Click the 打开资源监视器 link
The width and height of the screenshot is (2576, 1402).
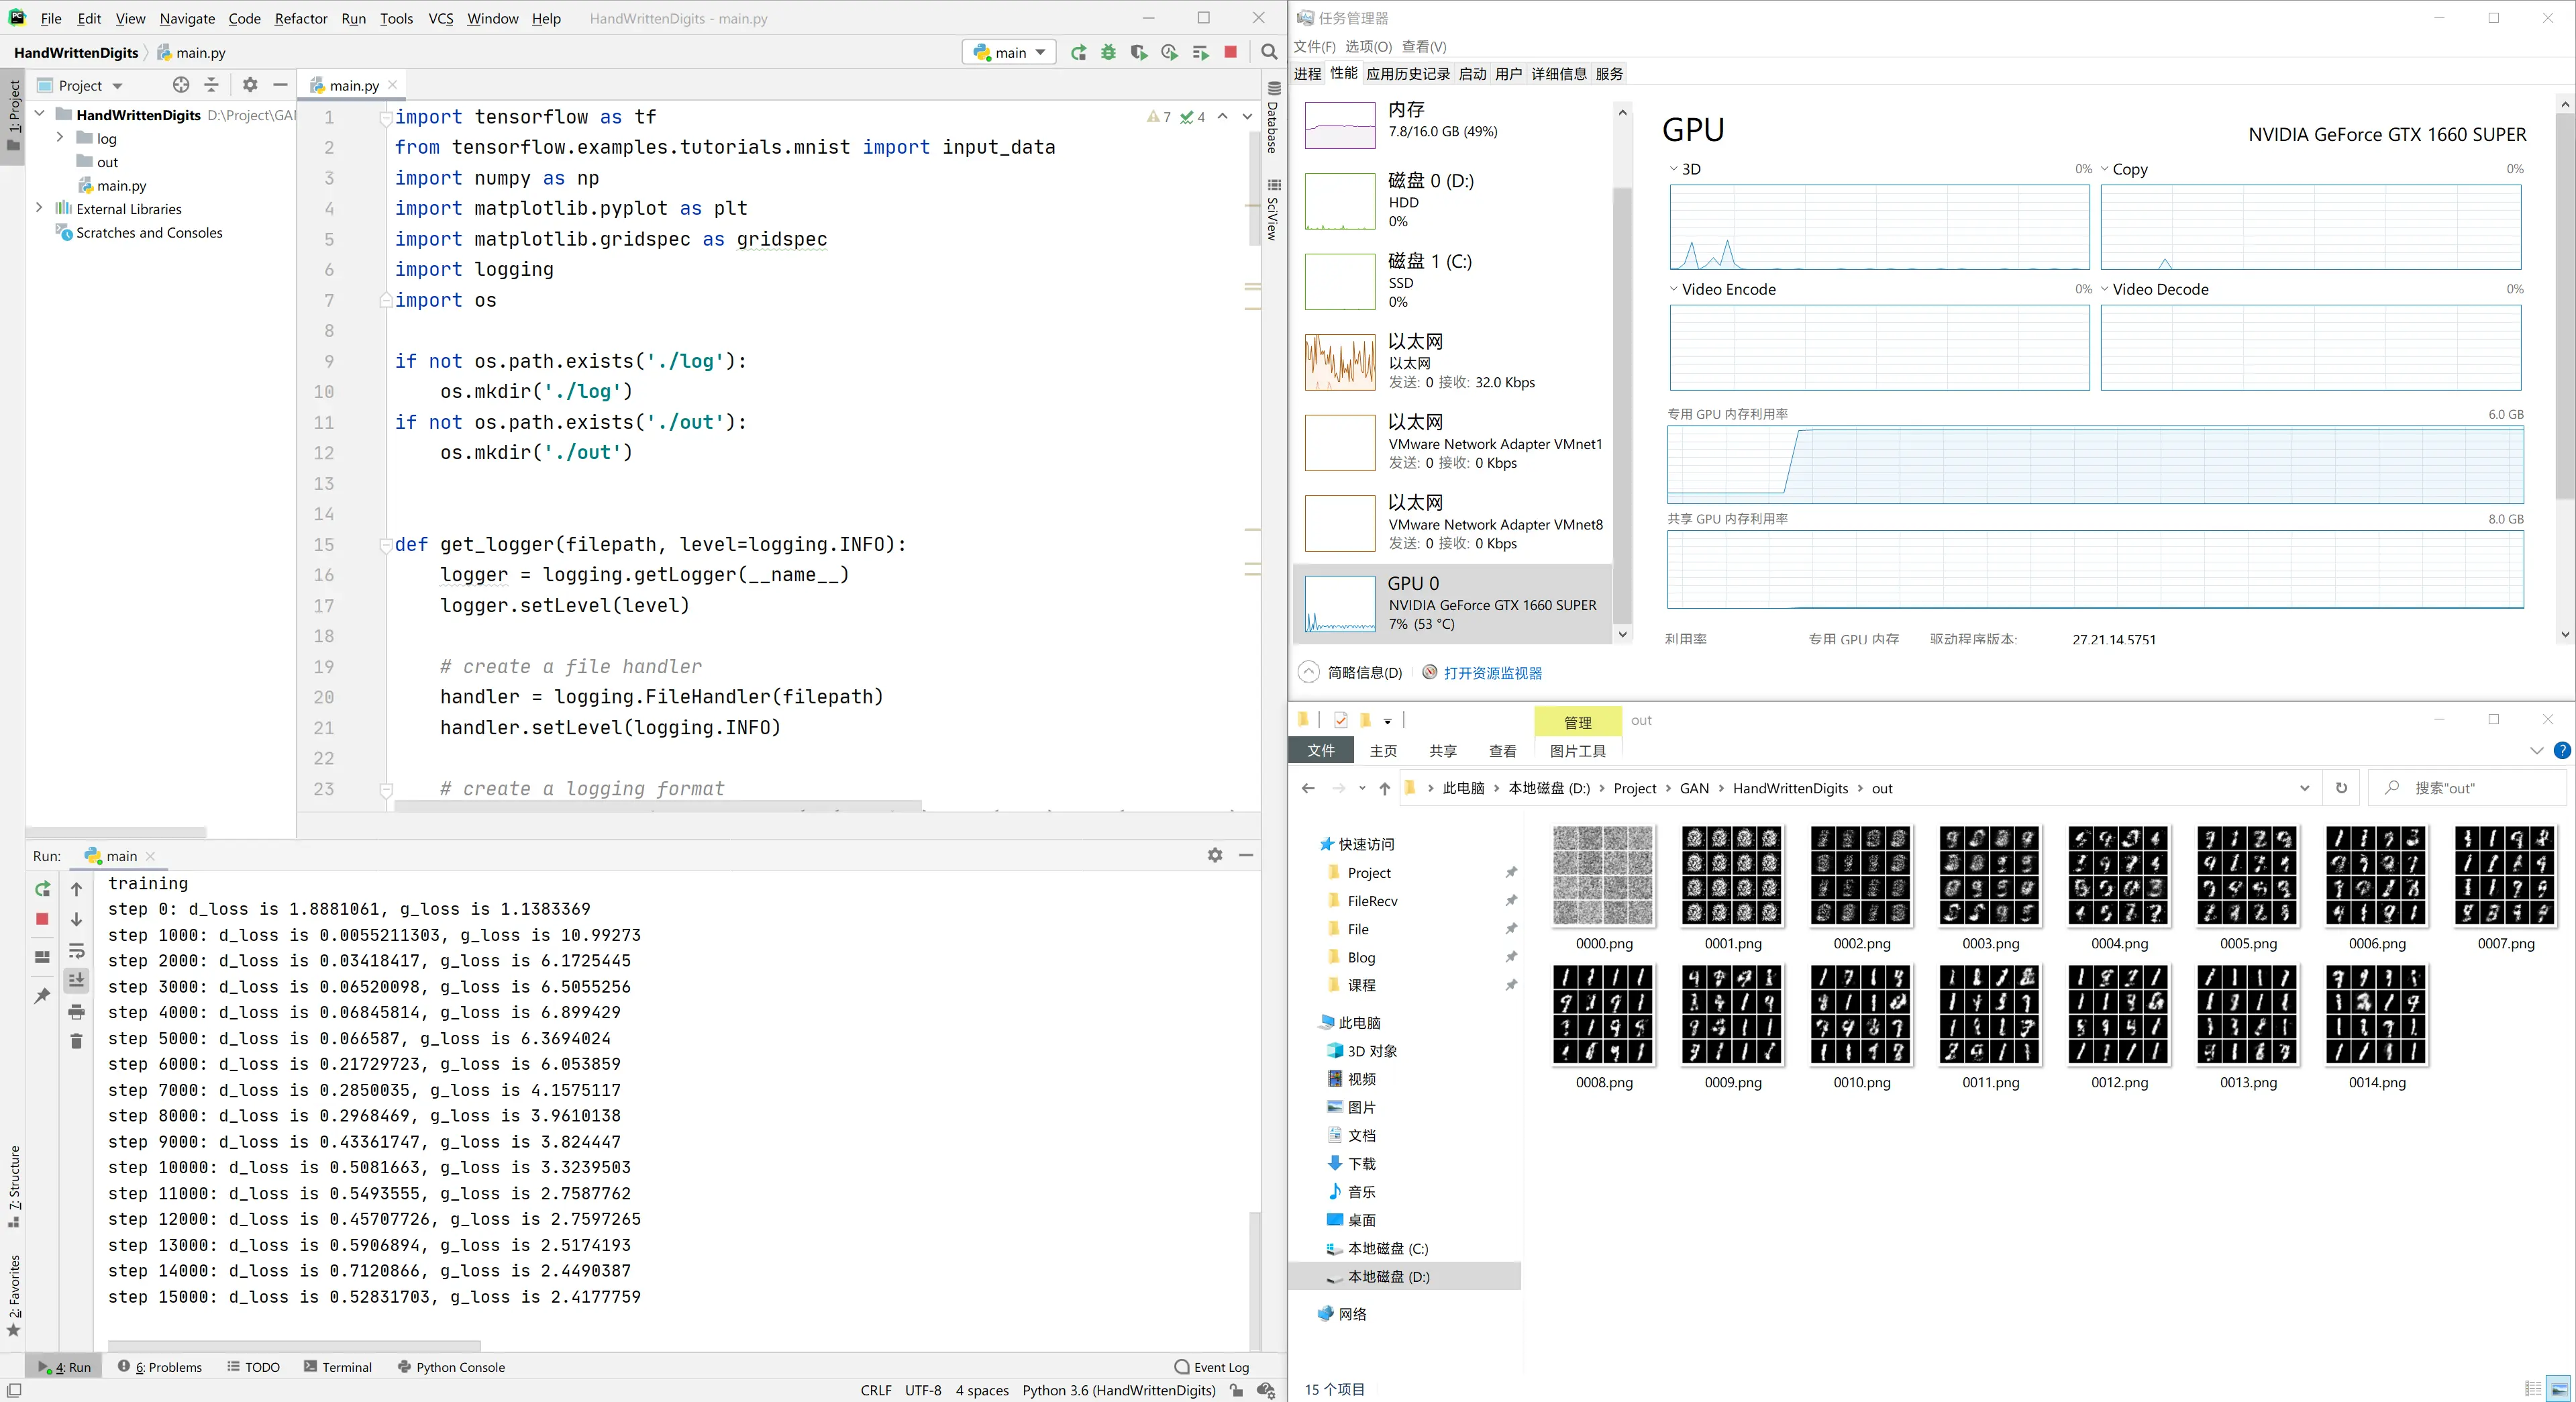click(x=1492, y=673)
